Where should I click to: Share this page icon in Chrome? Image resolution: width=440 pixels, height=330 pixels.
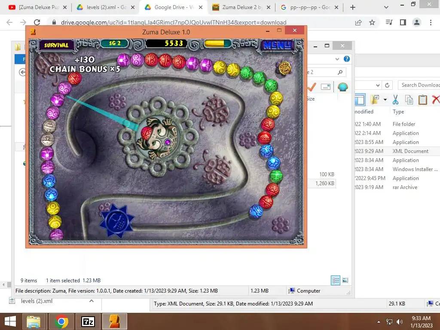pyautogui.click(x=358, y=22)
